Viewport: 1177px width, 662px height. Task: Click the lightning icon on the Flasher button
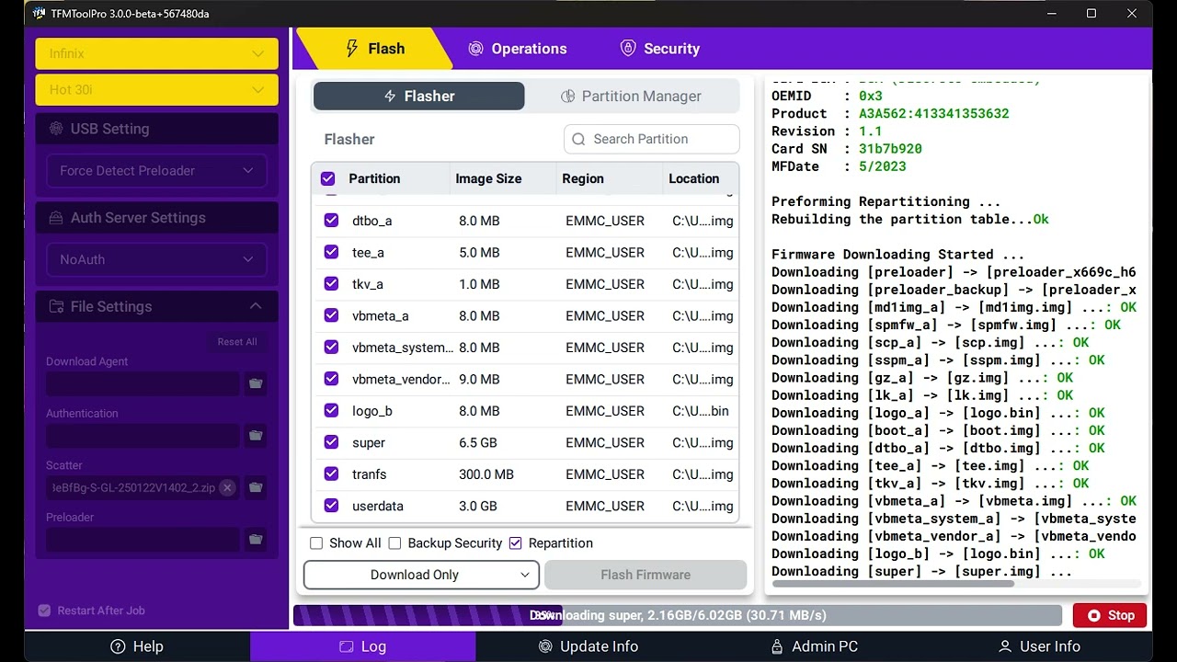pos(390,96)
